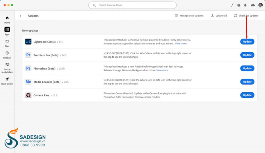Screen dimensions: 265x153
Task: Click the Camera Raw app icon
Action: pyautogui.click(x=28, y=95)
